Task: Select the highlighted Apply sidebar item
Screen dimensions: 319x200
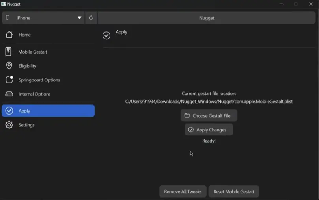Action: (x=48, y=111)
